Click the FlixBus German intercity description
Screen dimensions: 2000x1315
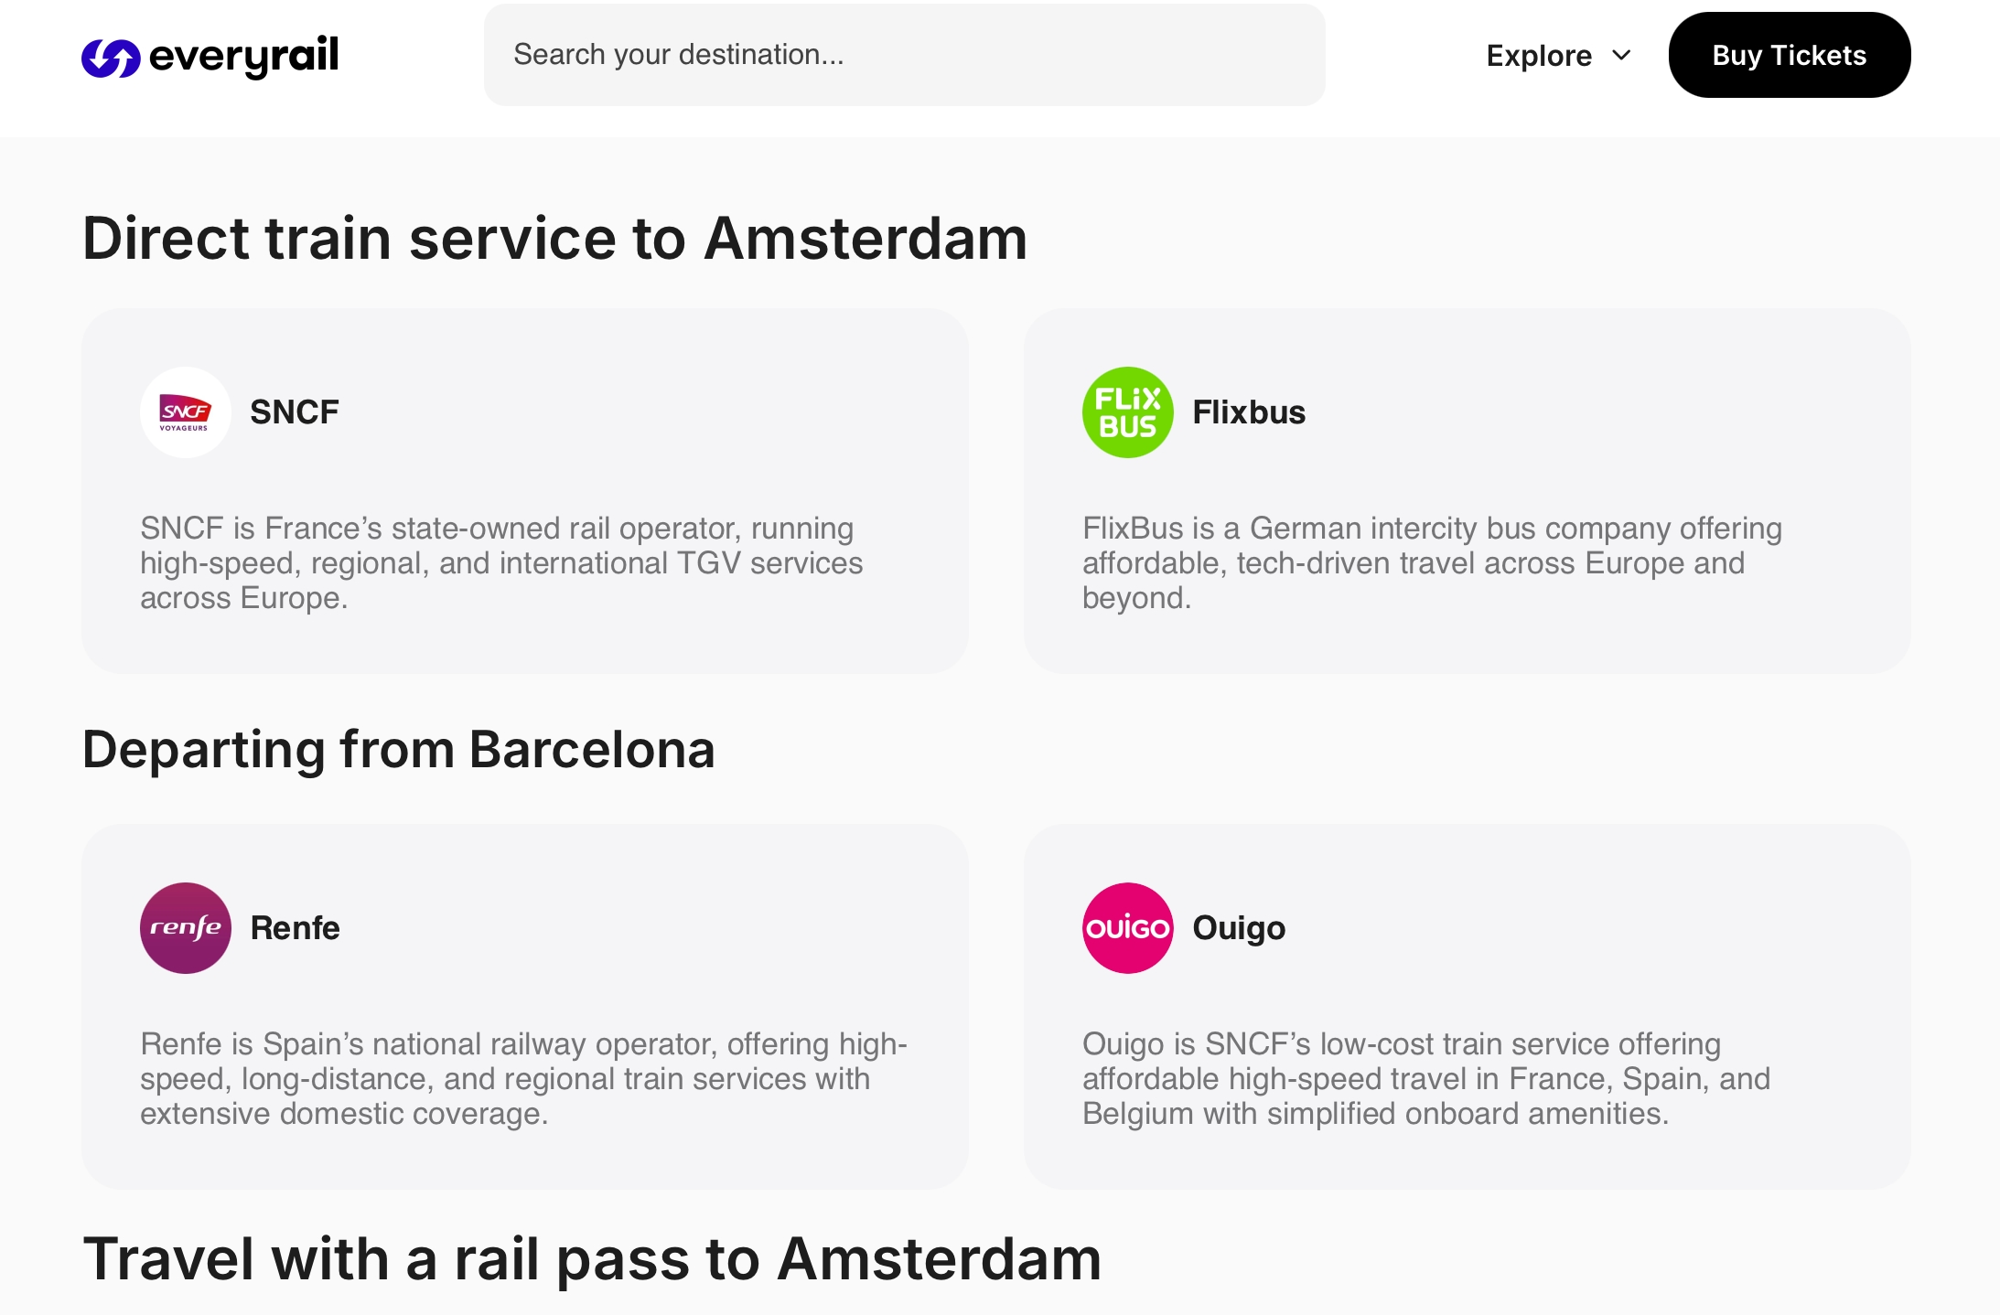[x=1431, y=562]
